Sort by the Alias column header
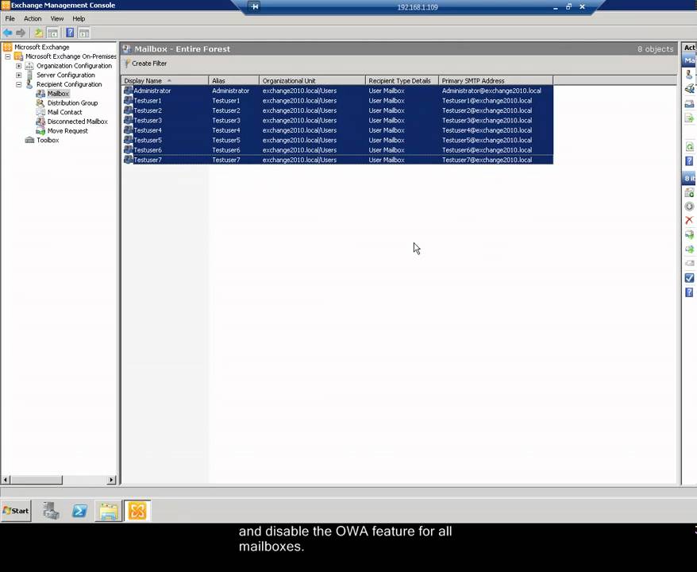 pyautogui.click(x=234, y=80)
